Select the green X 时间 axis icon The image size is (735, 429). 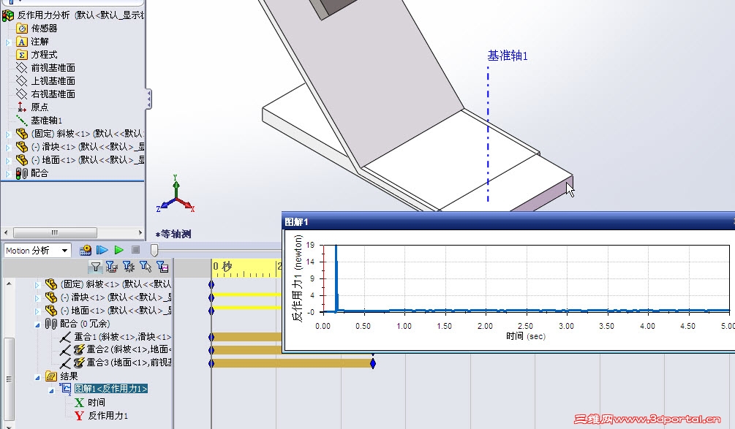(79, 402)
